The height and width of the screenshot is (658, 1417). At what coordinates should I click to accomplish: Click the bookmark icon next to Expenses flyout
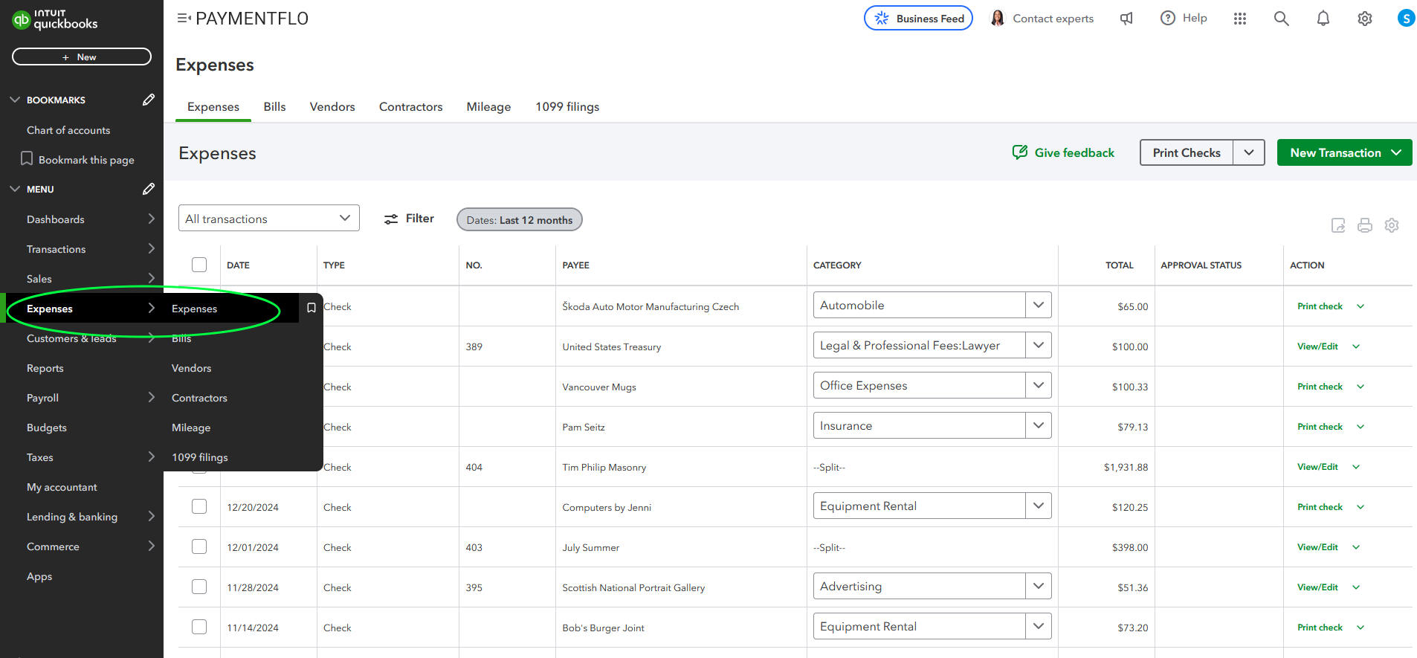(312, 308)
